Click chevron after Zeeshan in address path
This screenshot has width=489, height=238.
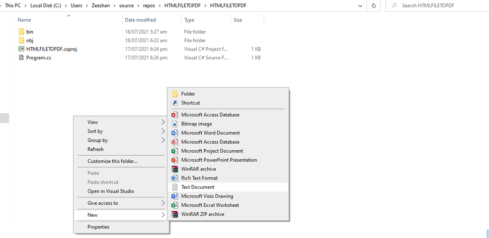(x=114, y=5)
